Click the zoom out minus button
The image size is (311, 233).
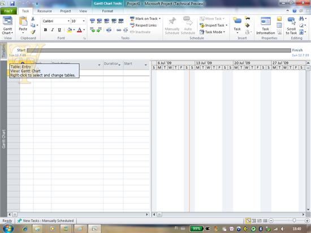pyautogui.click(x=271, y=221)
